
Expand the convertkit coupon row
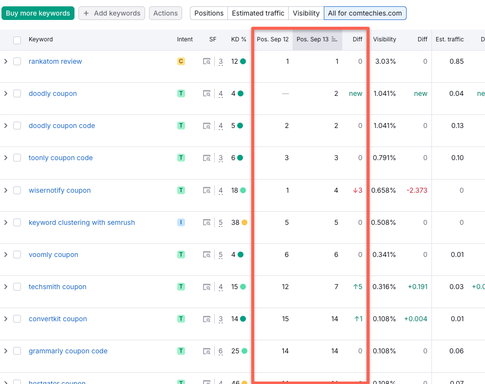pyautogui.click(x=5, y=319)
